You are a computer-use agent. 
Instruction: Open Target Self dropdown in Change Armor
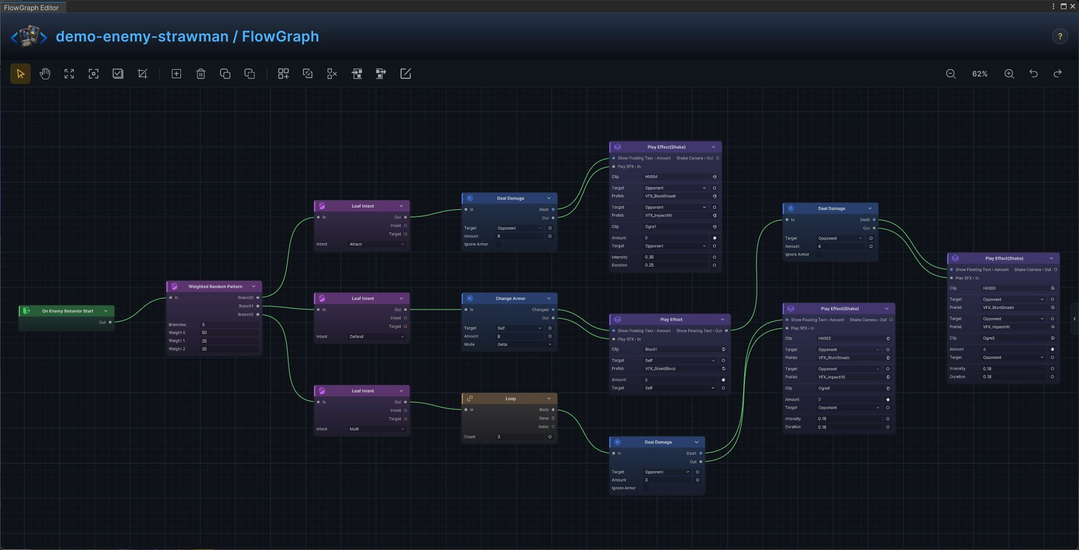click(x=519, y=328)
